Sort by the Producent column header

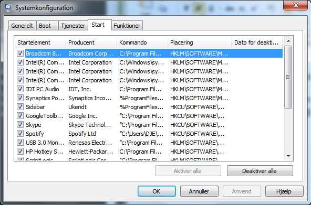[91, 42]
